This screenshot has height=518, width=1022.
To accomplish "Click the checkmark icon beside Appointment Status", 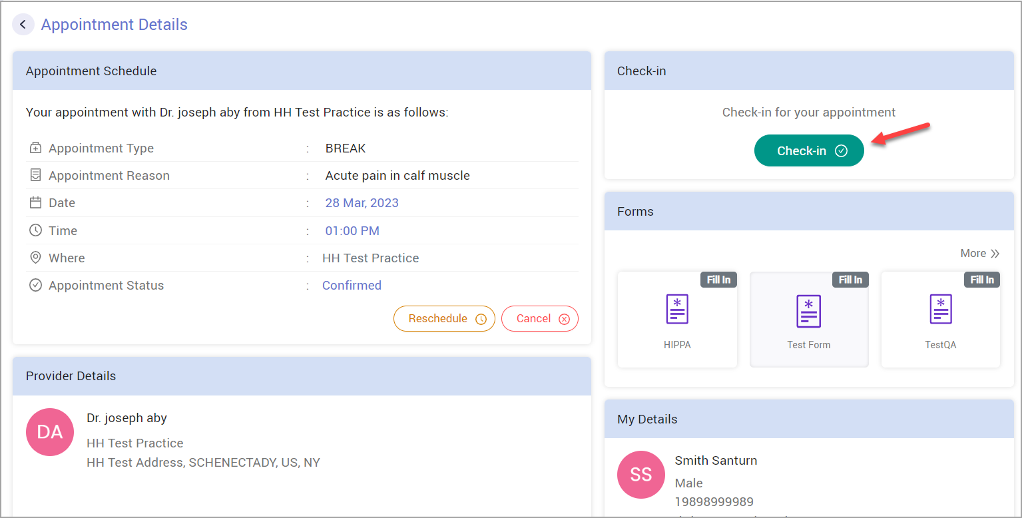I will [x=35, y=285].
